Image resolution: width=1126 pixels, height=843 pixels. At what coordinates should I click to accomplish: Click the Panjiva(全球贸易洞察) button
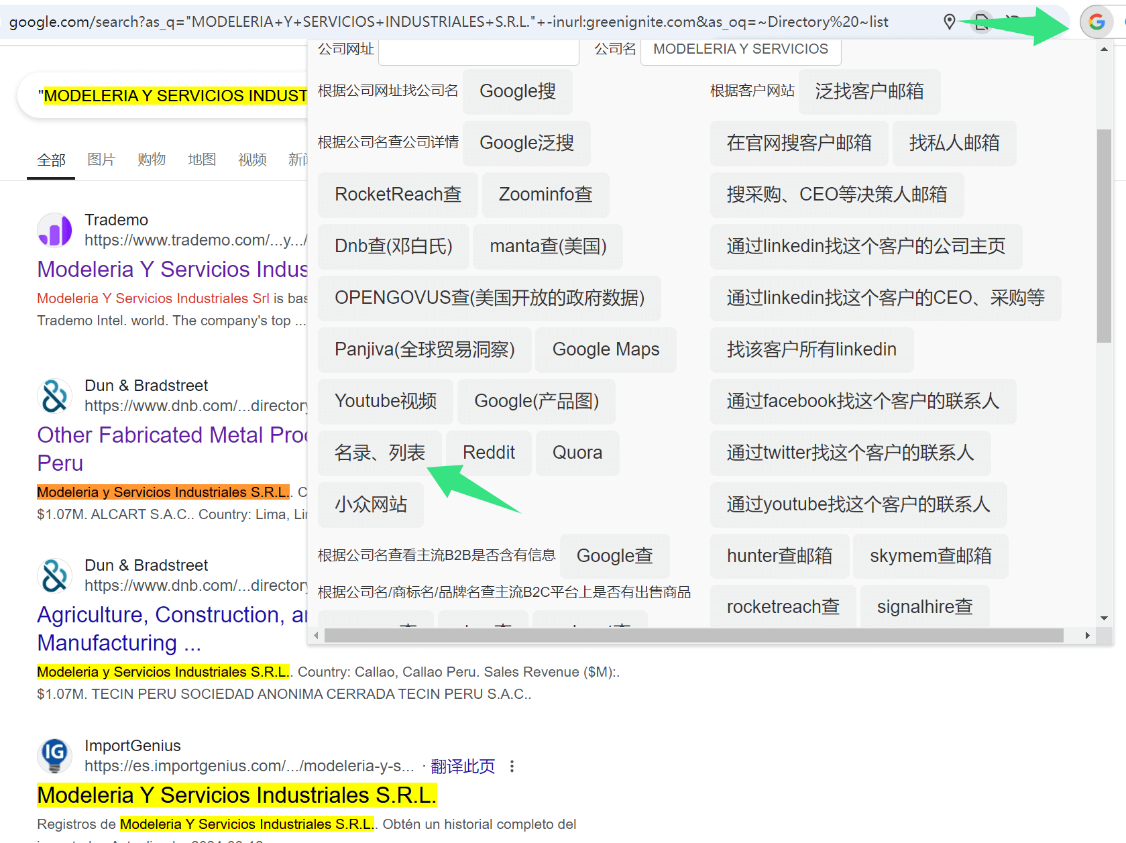click(425, 349)
